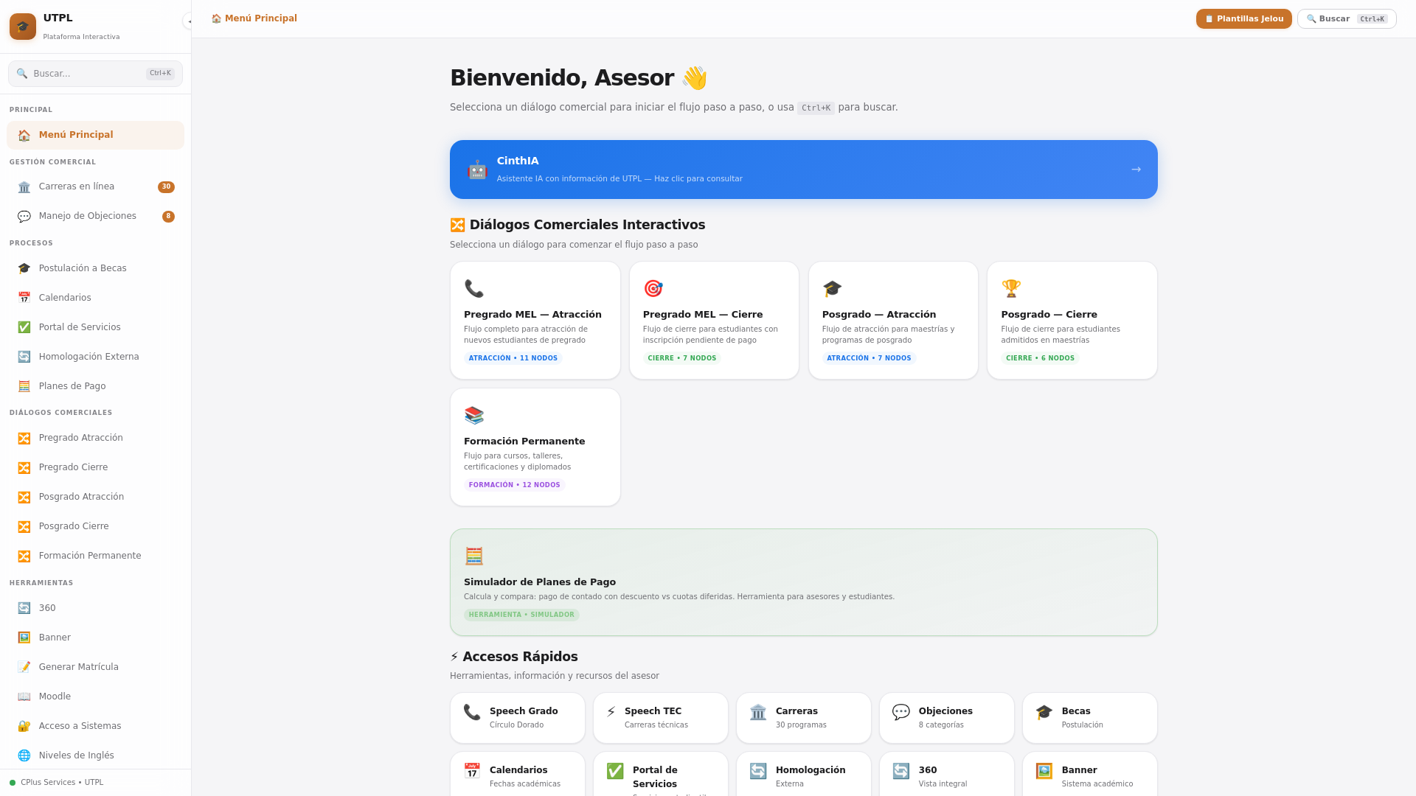Image resolution: width=1416 pixels, height=796 pixels.
Task: Open the Banner Sistema académico quick tile
Action: click(1089, 774)
